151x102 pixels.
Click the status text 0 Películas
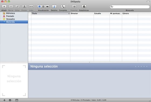pos(75,100)
